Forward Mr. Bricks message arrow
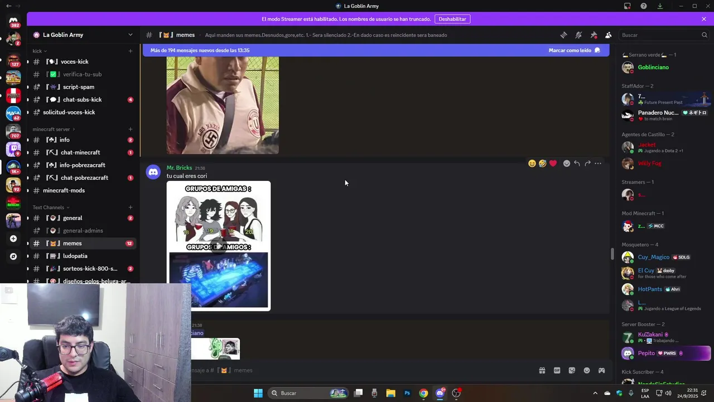714x402 pixels. tap(587, 164)
